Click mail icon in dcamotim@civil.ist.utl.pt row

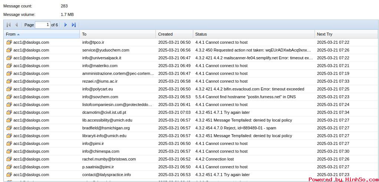pyautogui.click(x=9, y=112)
